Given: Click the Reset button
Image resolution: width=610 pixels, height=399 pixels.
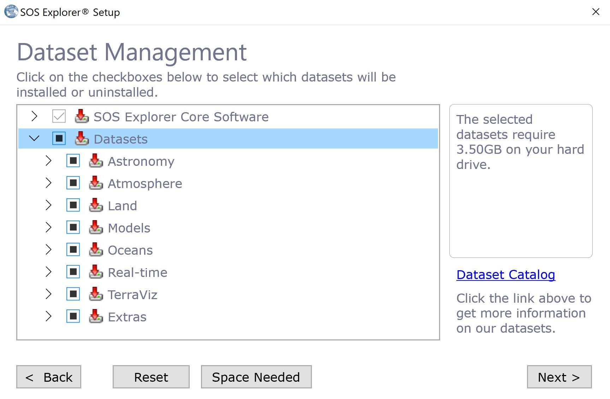Looking at the screenshot, I should [x=151, y=377].
